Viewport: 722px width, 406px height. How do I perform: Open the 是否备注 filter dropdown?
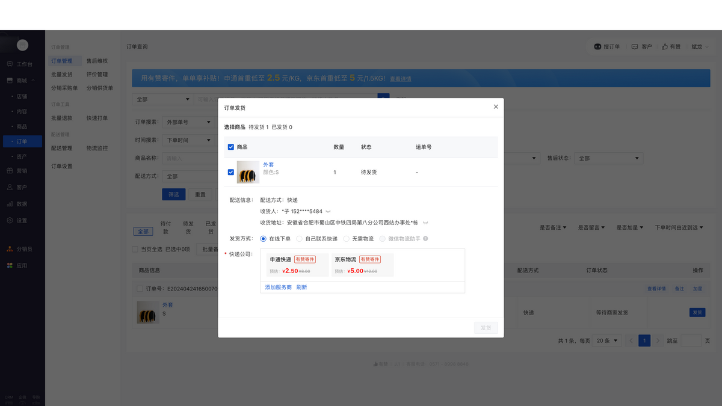[553, 228]
